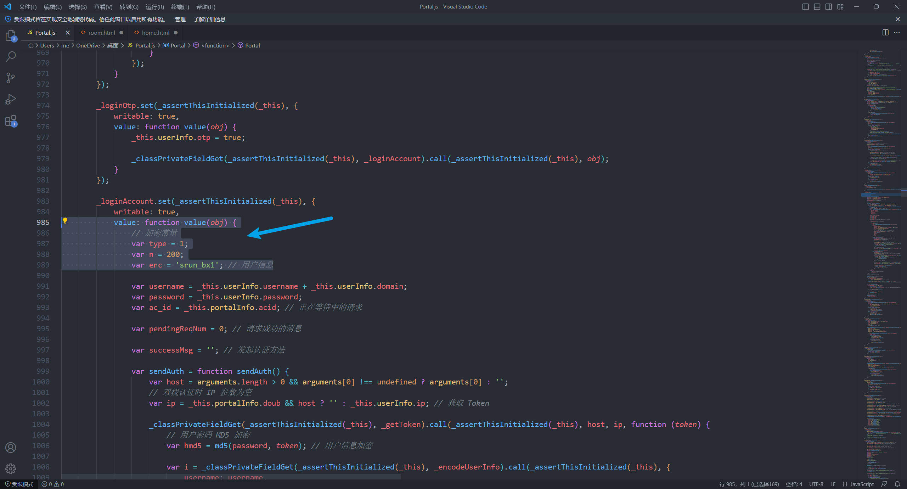Open the Run and Debug view
The image size is (907, 489).
coord(11,99)
